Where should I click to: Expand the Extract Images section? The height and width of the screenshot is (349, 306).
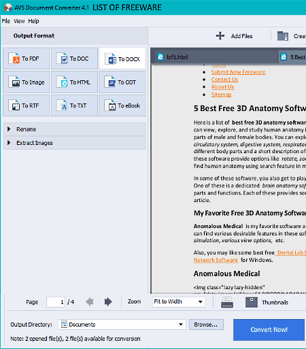[74, 143]
